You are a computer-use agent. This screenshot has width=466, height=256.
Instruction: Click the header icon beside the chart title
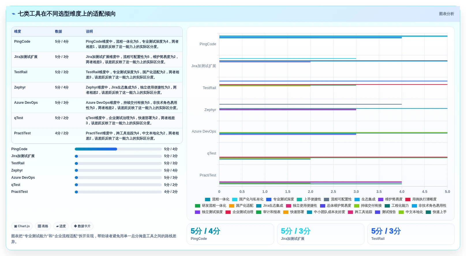pyautogui.click(x=14, y=14)
